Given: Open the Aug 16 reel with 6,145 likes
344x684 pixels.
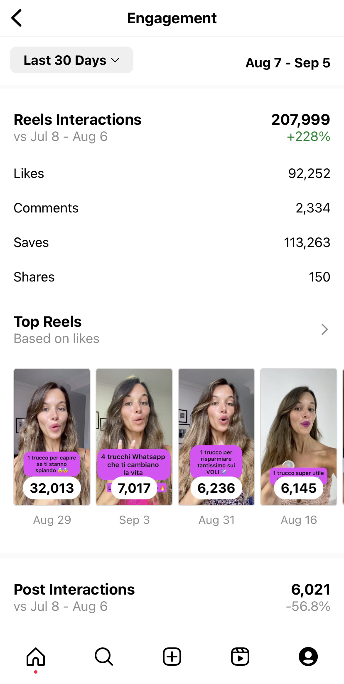Looking at the screenshot, I should coord(299,437).
